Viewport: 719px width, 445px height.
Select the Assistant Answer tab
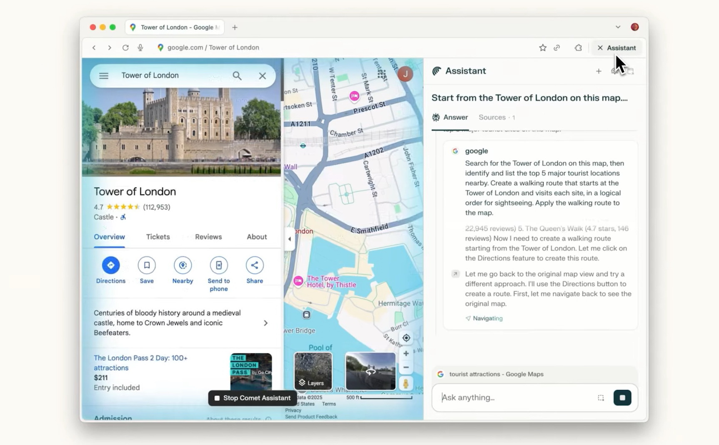[450, 117]
